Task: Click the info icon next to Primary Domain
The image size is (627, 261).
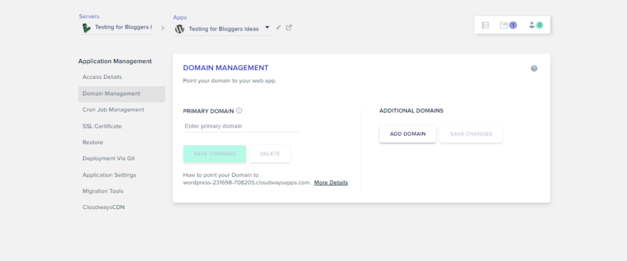Action: [x=239, y=111]
